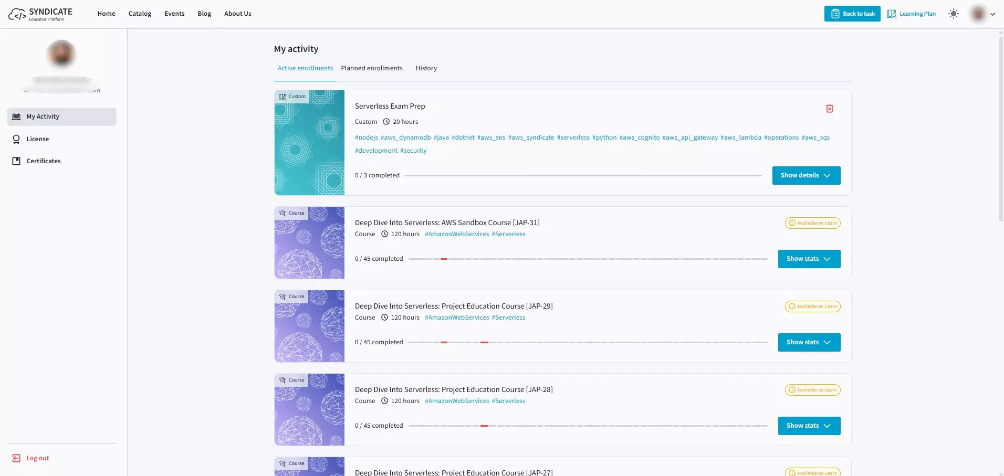
Task: Click the Learning Plan book icon
Action: tap(892, 14)
